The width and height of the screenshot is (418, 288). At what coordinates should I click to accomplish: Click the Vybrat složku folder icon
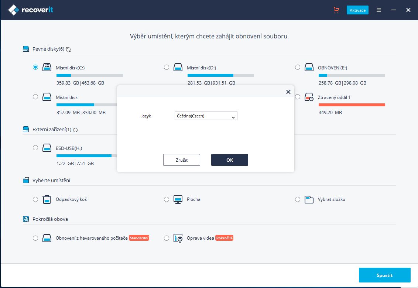309,199
